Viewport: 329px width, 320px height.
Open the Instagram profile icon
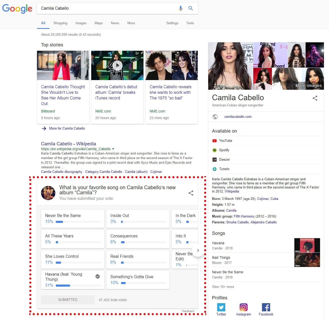coord(244,307)
